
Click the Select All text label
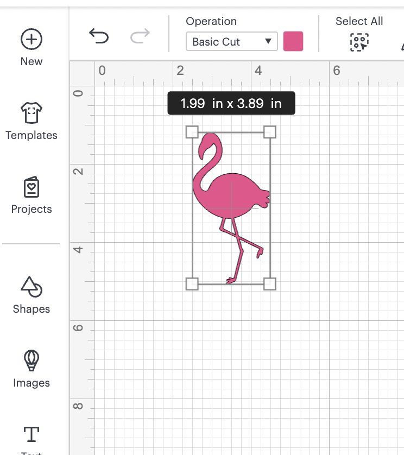[359, 21]
